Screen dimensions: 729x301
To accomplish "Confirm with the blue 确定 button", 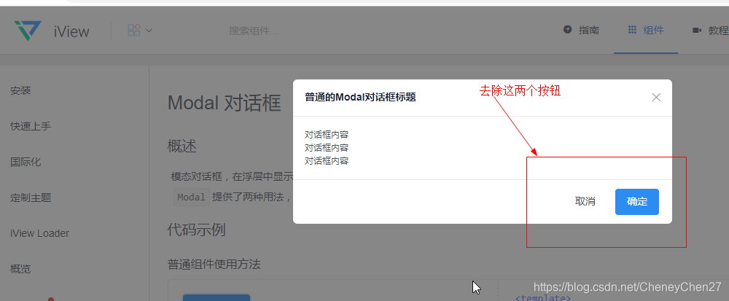I will point(637,202).
